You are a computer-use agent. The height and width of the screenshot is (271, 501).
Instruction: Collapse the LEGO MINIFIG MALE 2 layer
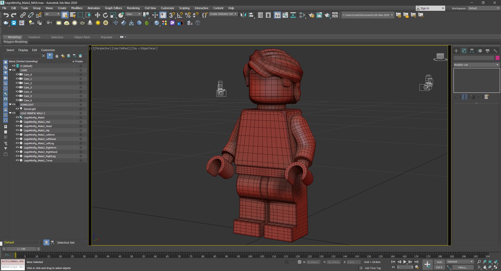click(x=10, y=113)
